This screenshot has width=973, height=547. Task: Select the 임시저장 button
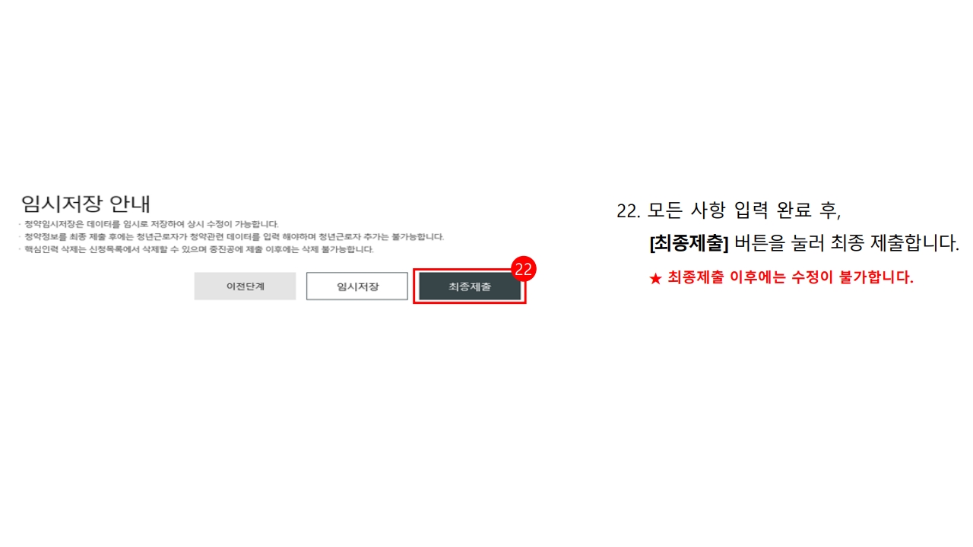click(x=357, y=286)
